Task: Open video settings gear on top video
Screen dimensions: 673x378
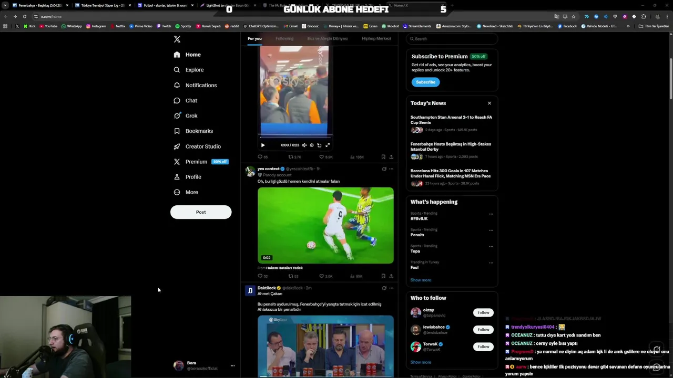Action: click(312, 145)
